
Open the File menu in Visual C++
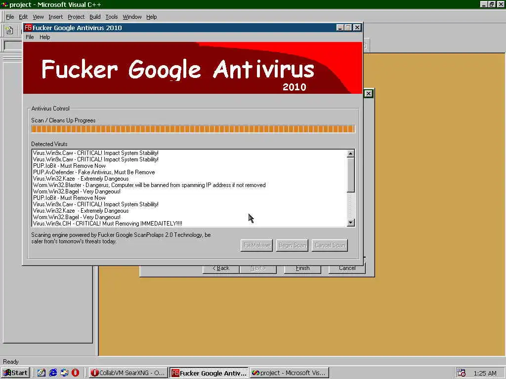[x=10, y=17]
